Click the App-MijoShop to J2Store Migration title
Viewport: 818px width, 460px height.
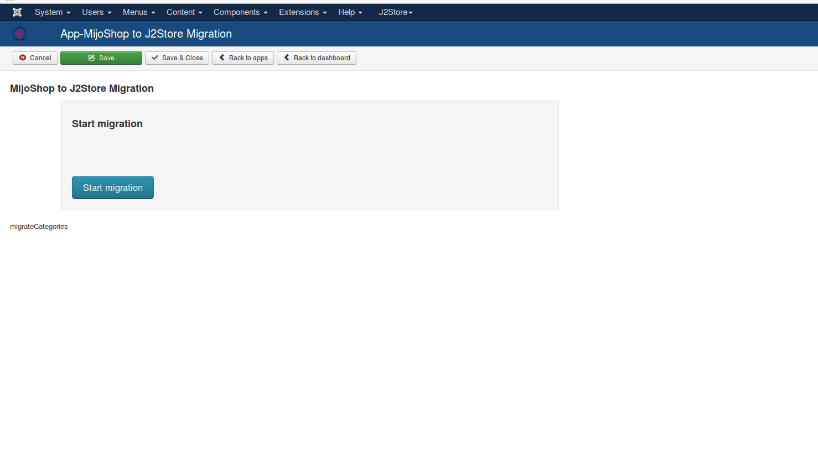point(146,34)
